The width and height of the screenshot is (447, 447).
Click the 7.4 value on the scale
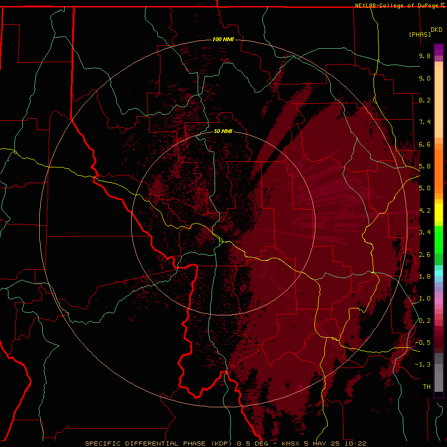point(425,122)
